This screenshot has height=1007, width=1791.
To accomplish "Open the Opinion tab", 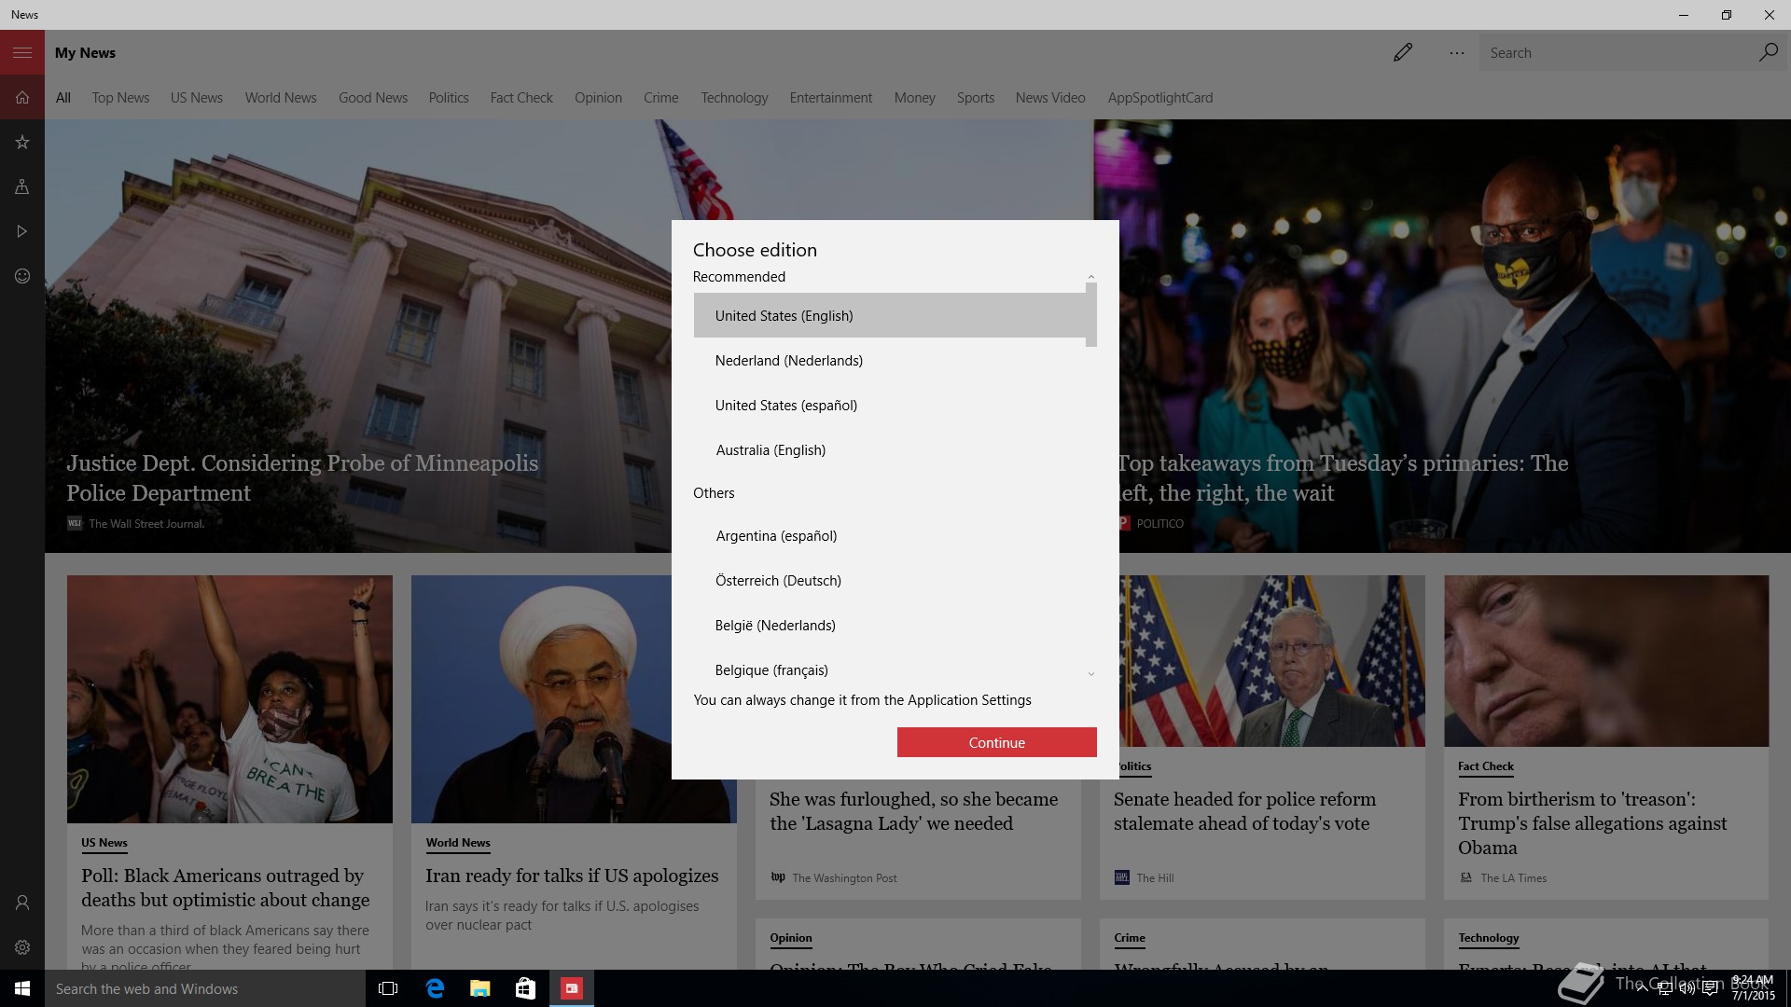I will [598, 98].
